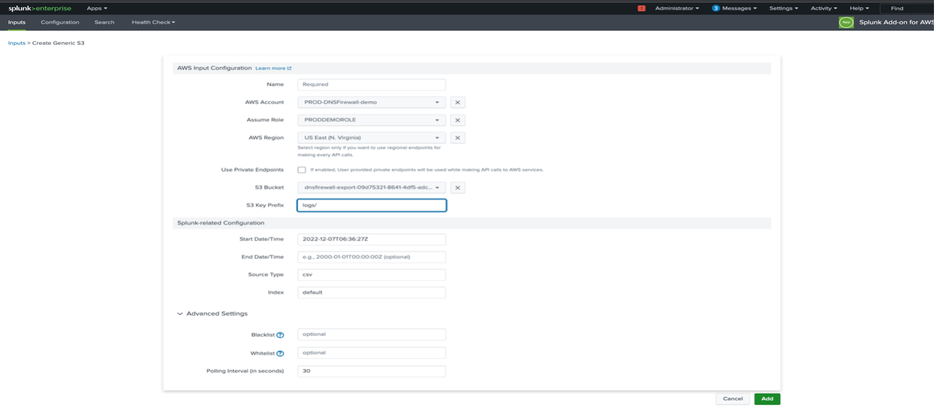Switch to the Configuration tab
936x420 pixels.
pos(60,22)
